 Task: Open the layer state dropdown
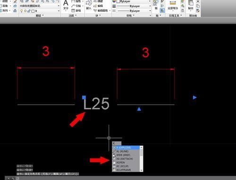point(40,6)
